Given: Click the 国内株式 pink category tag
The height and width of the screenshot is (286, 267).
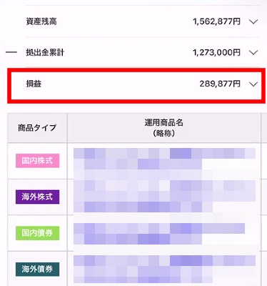Looking at the screenshot, I should click(37, 161).
